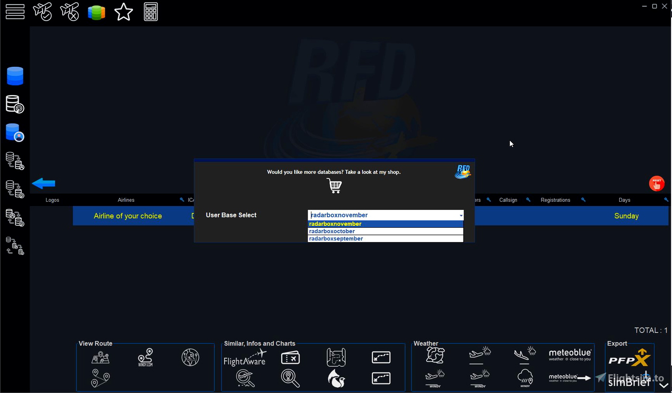Open the shopping cart shop icon
The height and width of the screenshot is (393, 672).
(334, 186)
